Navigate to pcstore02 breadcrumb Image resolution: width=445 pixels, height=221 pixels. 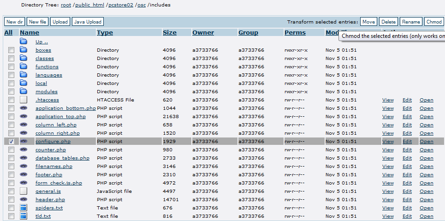pos(121,5)
